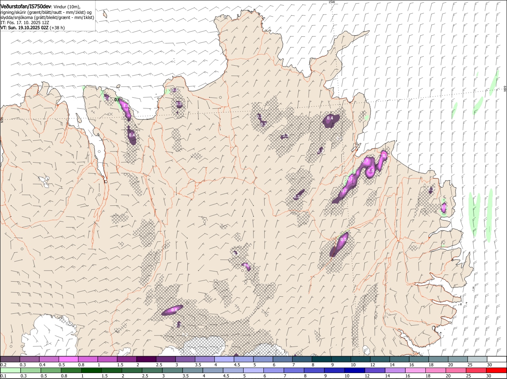
Task: Pick the upper legend swatch labeled 2
Action: [146, 359]
